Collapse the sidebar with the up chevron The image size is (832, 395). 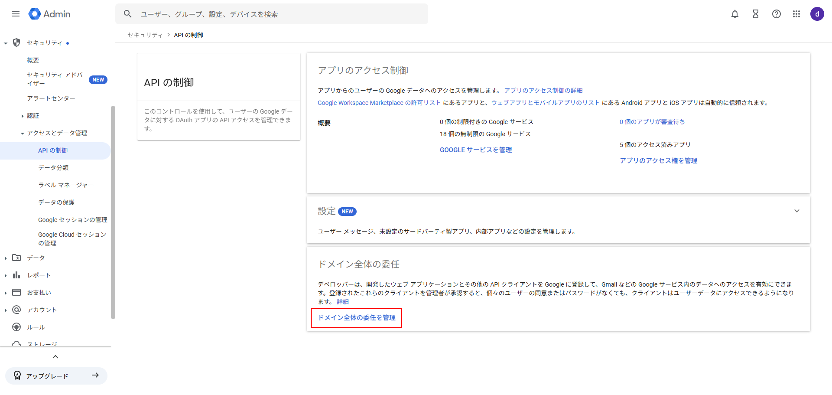pos(55,357)
